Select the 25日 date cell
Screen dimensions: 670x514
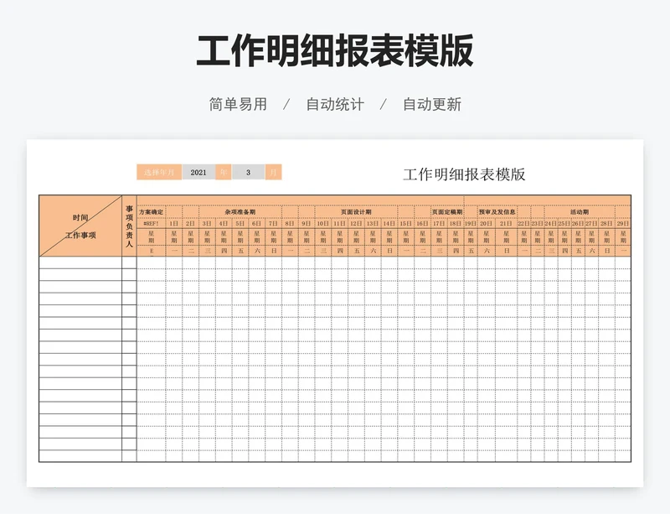[x=564, y=223]
